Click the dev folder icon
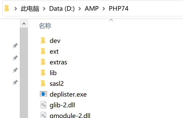The width and height of the screenshot is (183, 118). click(x=43, y=41)
